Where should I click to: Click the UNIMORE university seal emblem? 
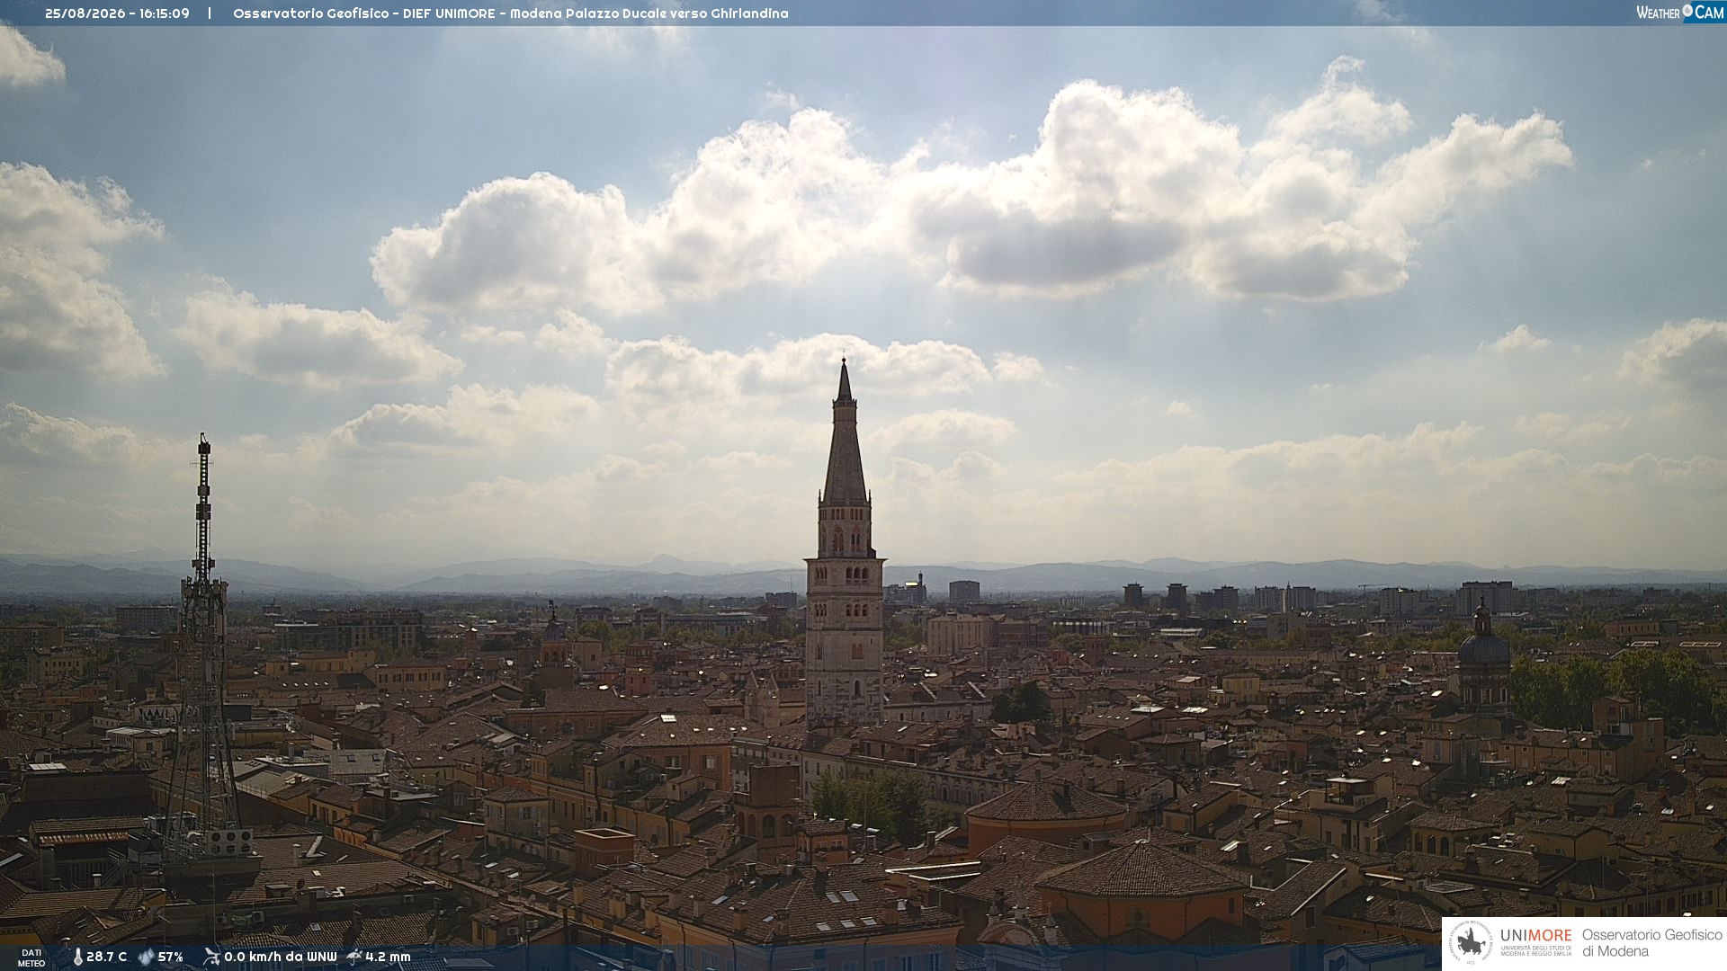(1471, 943)
